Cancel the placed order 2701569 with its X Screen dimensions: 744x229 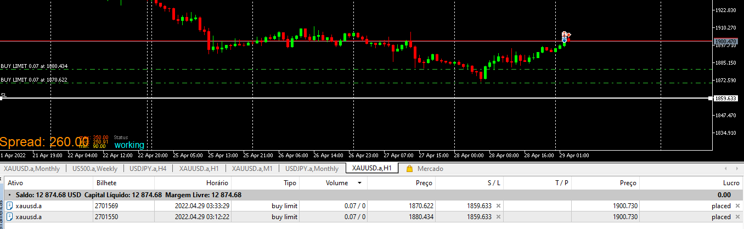click(736, 206)
